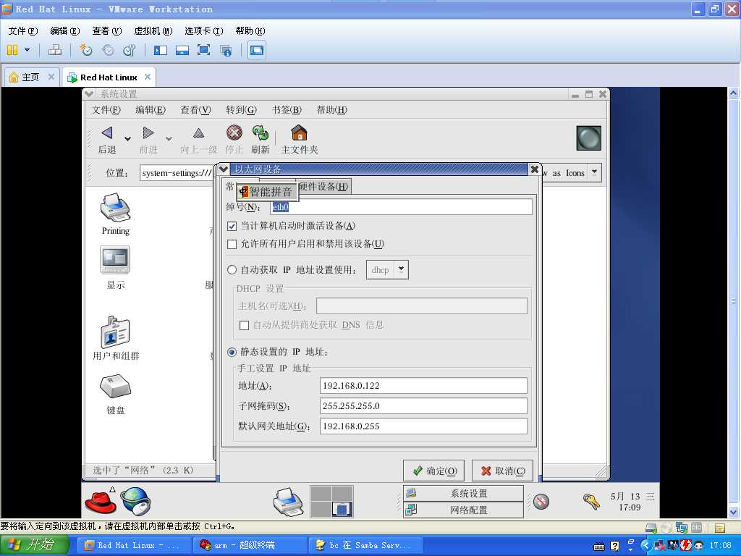Take a snapshot with the clock-plus icon
This screenshot has width=741, height=556.
pyautogui.click(x=85, y=50)
